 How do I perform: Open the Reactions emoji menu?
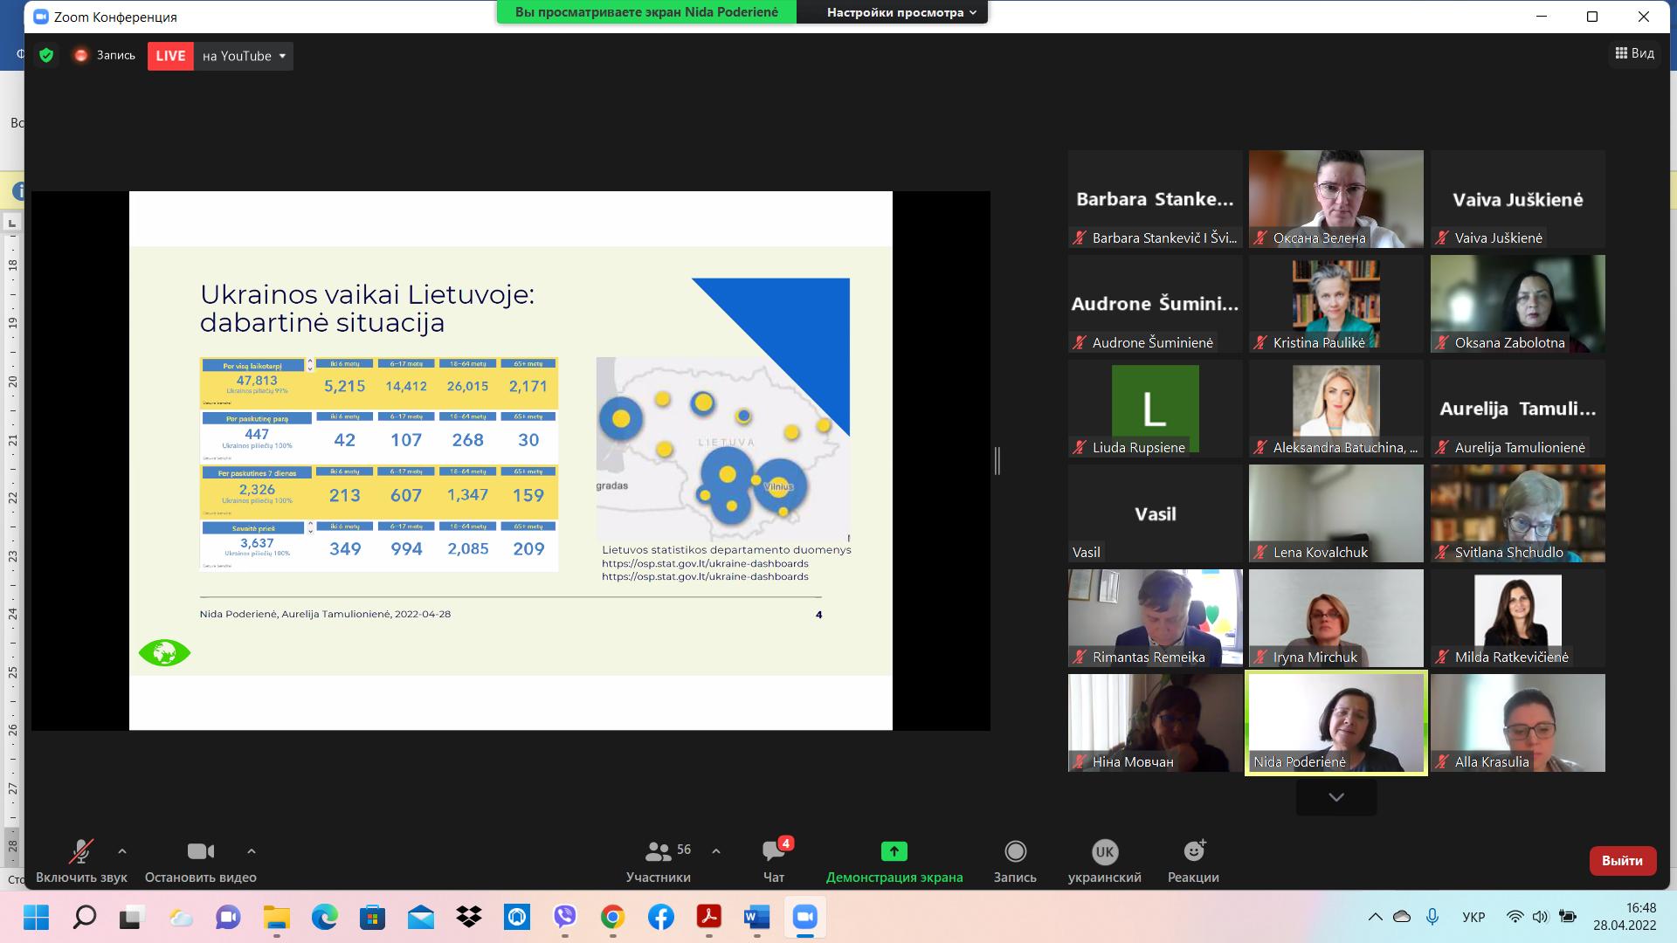pos(1193,851)
